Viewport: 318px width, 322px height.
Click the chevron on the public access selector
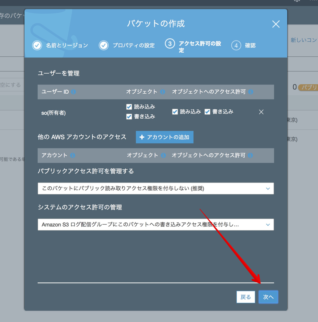[x=268, y=189]
